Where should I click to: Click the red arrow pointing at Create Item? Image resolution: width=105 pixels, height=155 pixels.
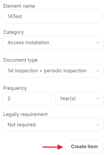53,147
